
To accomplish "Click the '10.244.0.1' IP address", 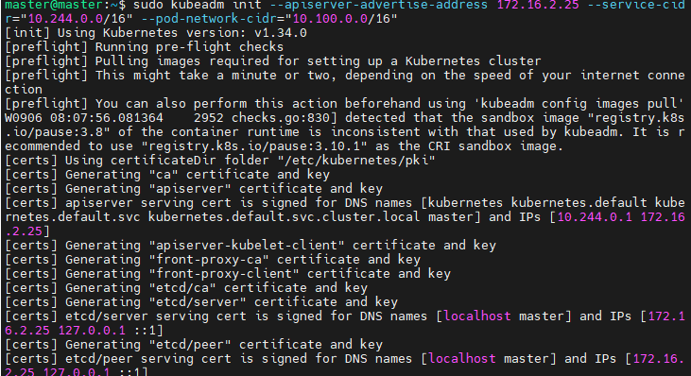I will [x=595, y=217].
